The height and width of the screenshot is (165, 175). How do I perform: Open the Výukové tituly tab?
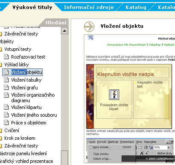[x=32, y=7]
